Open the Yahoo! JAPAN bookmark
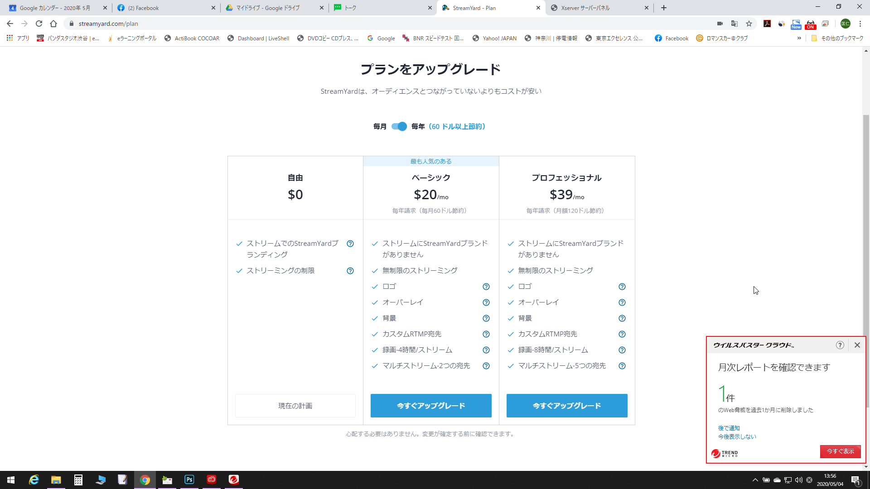Viewport: 870px width, 489px height. click(494, 38)
